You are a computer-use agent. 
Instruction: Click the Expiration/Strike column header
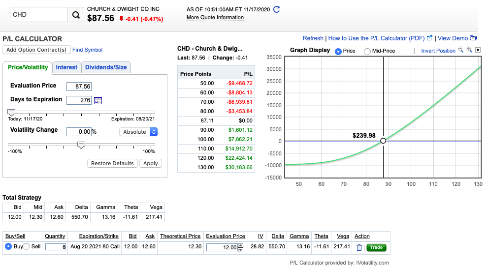(x=98, y=237)
